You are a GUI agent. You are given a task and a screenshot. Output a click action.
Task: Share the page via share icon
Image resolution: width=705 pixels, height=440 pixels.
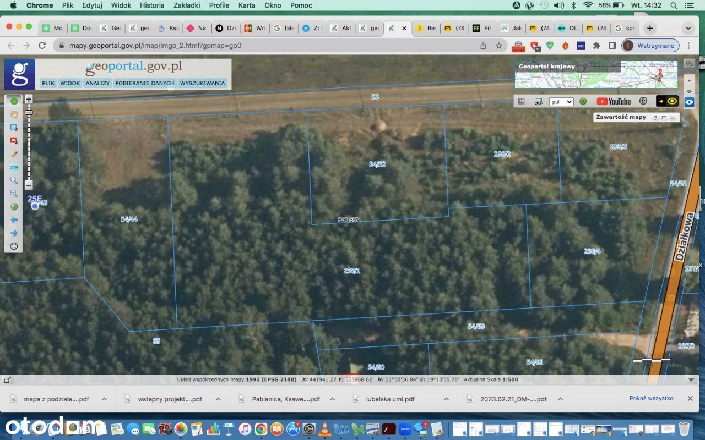coord(483,46)
